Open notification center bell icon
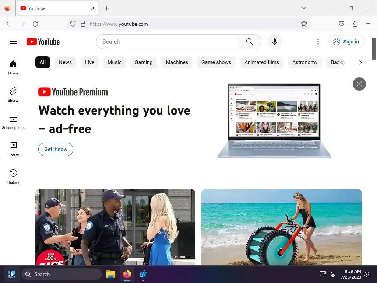This screenshot has width=377, height=283. point(367,274)
